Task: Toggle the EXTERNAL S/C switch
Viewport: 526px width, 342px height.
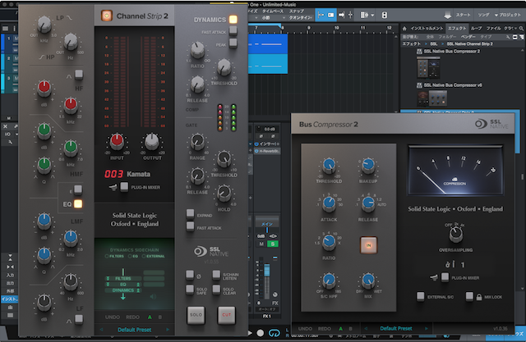Action: [x=420, y=296]
